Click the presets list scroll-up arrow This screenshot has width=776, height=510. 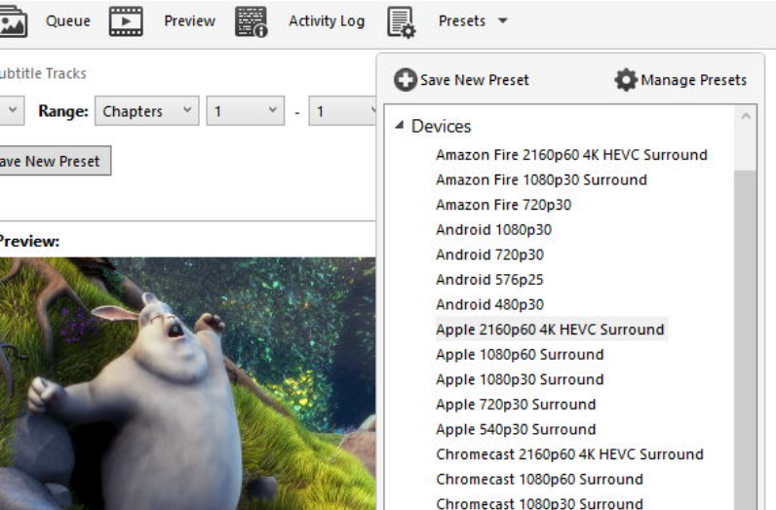(746, 117)
